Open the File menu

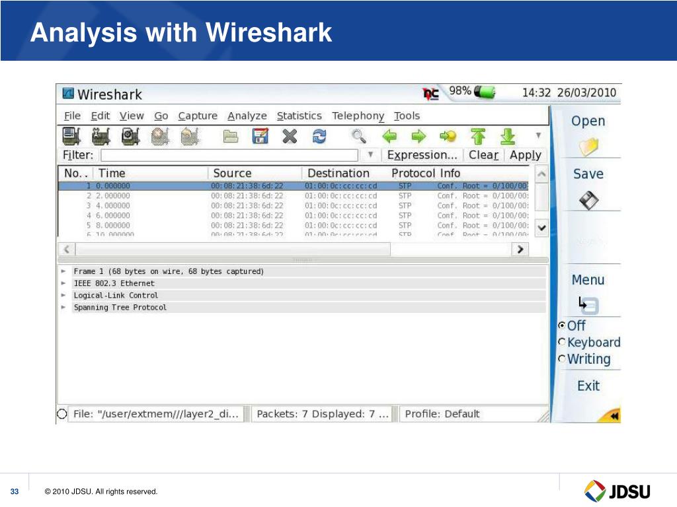[72, 116]
